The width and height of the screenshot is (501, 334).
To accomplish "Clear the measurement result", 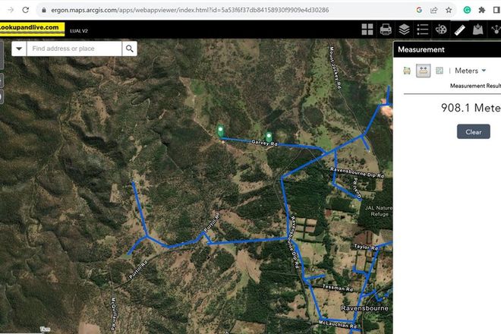I will (473, 131).
